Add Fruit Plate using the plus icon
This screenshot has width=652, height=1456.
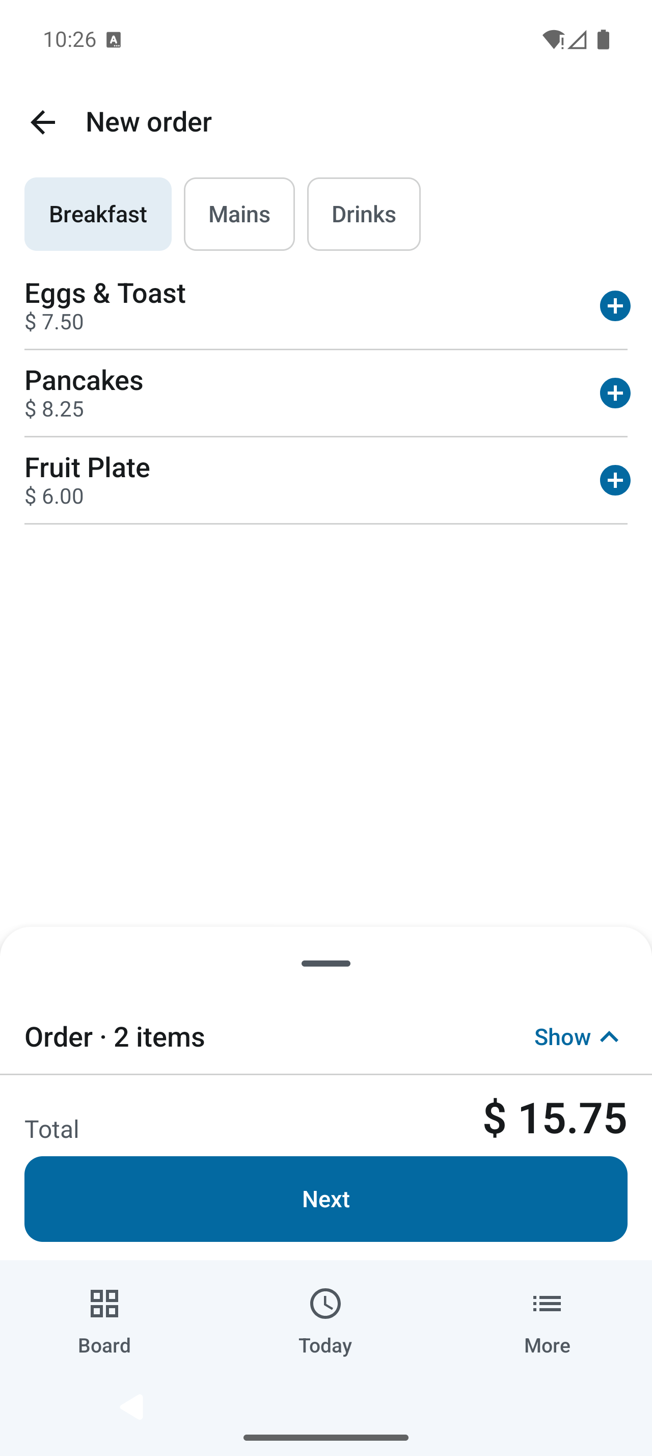[615, 480]
